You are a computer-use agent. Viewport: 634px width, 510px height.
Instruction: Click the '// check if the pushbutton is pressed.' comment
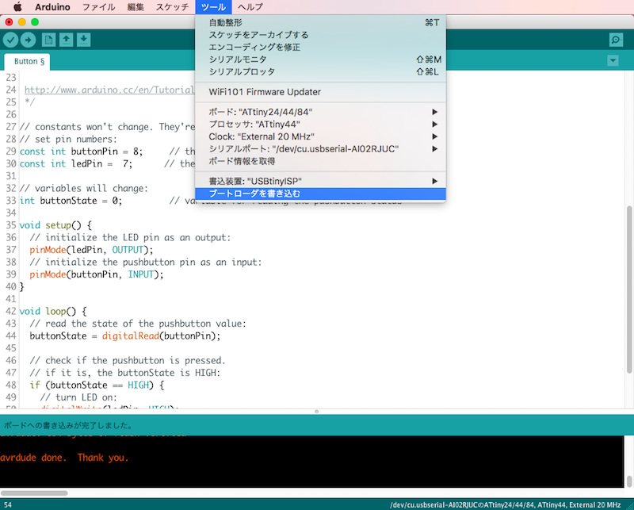pos(128,361)
